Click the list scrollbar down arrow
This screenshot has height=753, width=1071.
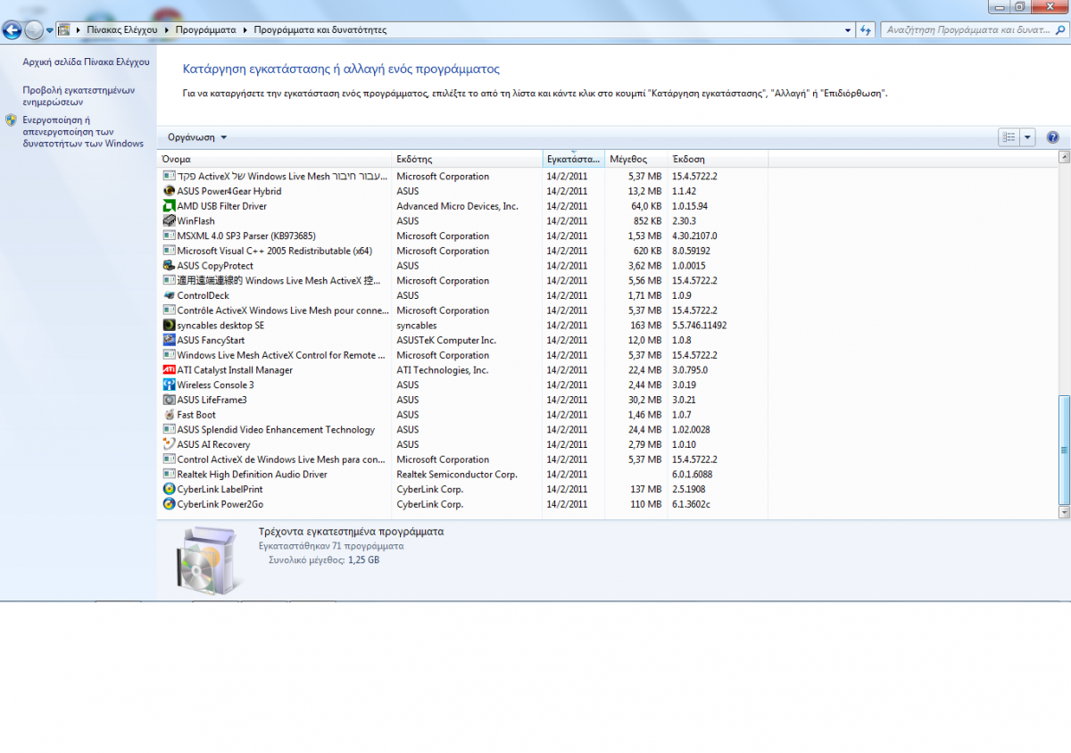click(x=1063, y=512)
